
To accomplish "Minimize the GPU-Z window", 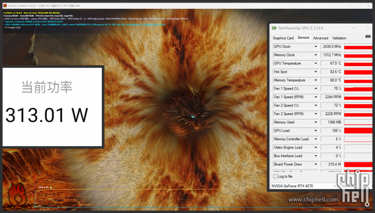I will pyautogui.click(x=354, y=28).
